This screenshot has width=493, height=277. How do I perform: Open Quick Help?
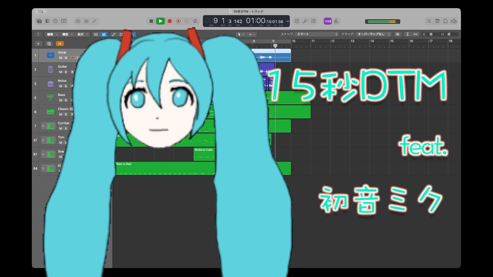(x=55, y=21)
